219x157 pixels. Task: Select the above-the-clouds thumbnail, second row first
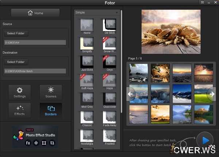pos(139,94)
